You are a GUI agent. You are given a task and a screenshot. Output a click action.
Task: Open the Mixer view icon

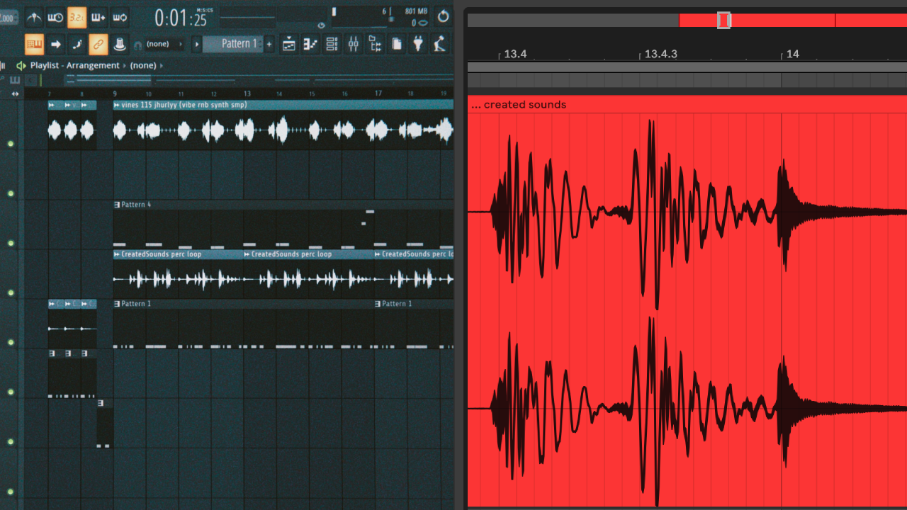(x=354, y=44)
